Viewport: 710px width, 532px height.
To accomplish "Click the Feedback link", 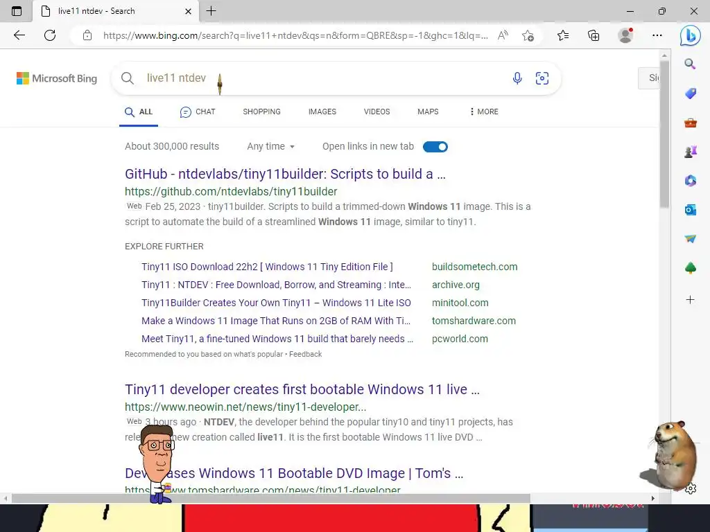I will pos(306,354).
